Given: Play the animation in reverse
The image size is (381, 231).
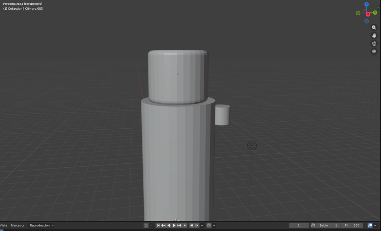Looking at the screenshot, I should 169,225.
